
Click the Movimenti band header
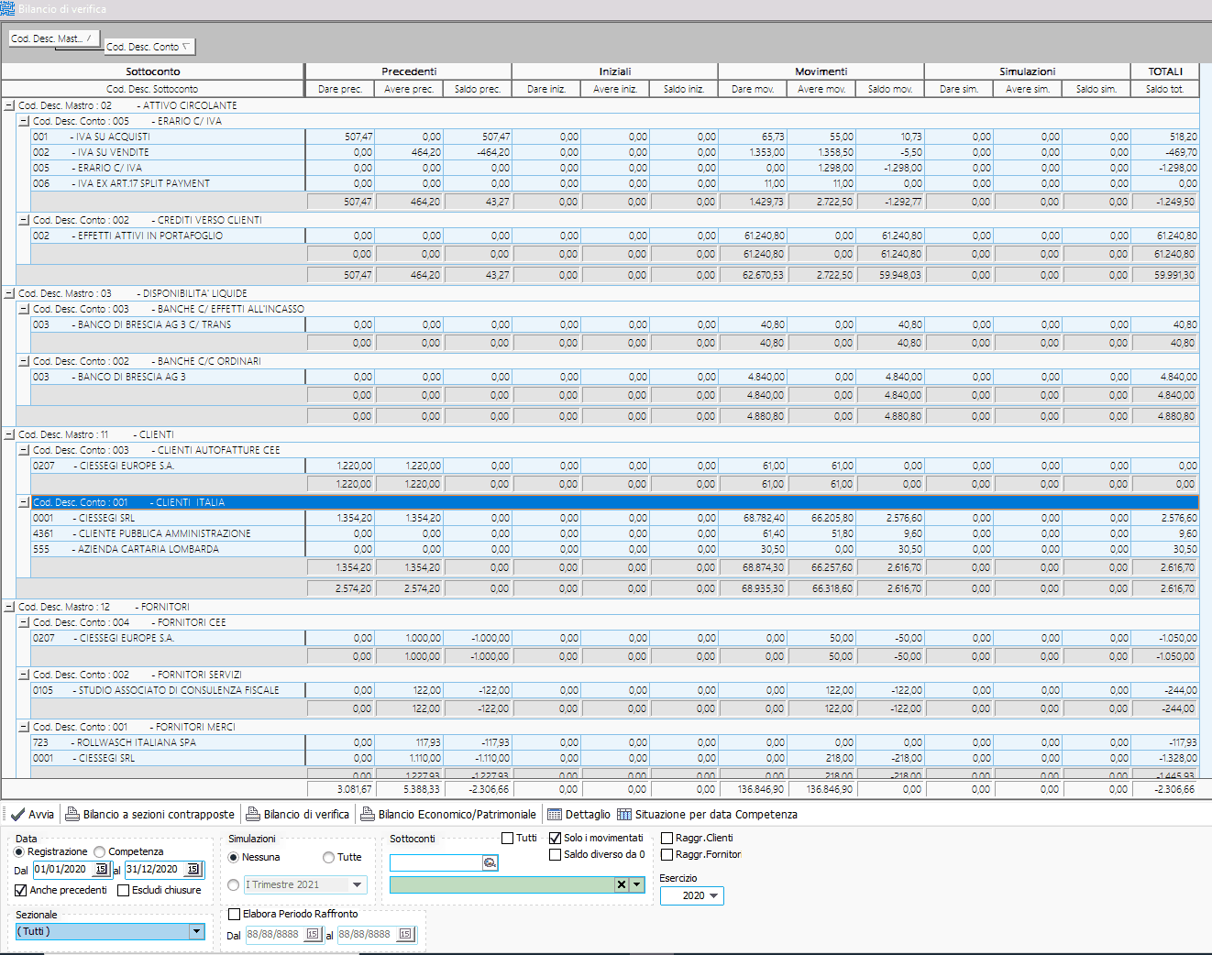[821, 71]
